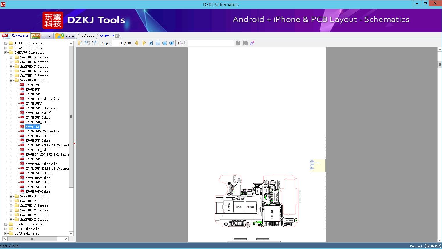Open the SM-M105F schematic
442x249 pixels.
[33, 94]
